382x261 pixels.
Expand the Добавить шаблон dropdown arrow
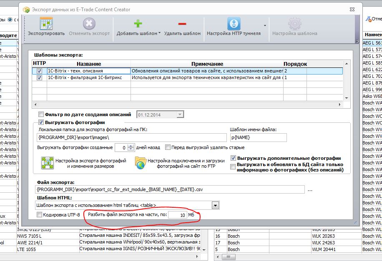click(159, 33)
